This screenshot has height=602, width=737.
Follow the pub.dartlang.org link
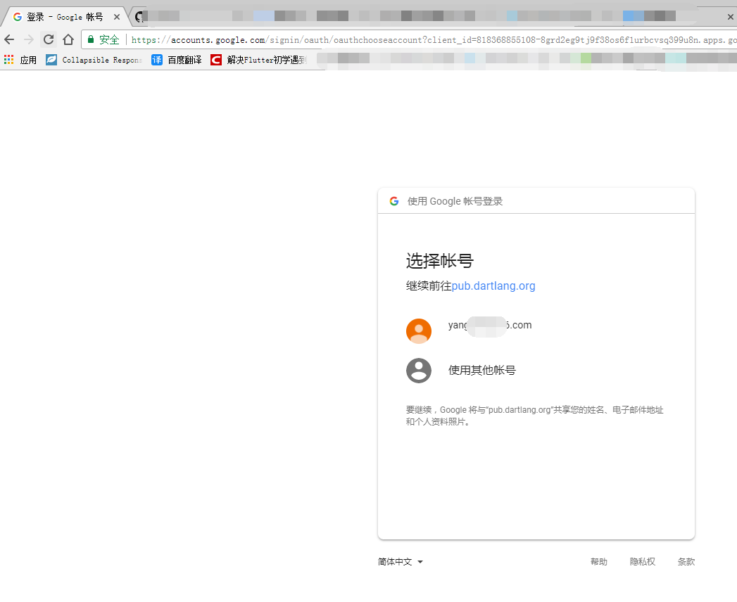(x=493, y=286)
